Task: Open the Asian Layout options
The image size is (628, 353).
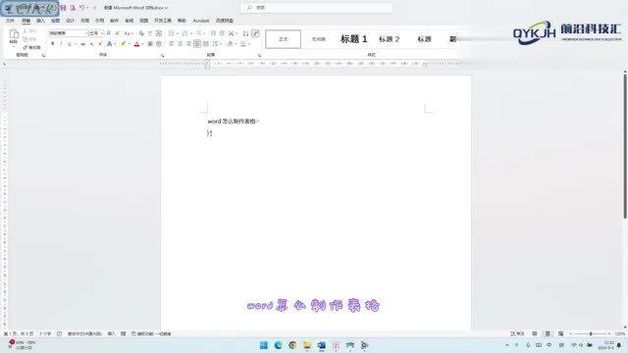Action: point(232,33)
